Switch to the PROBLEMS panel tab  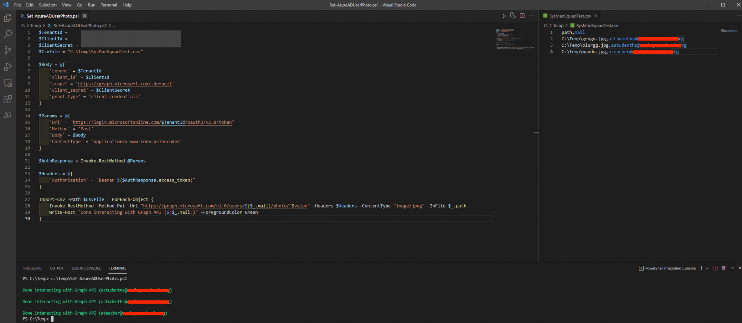pos(32,268)
